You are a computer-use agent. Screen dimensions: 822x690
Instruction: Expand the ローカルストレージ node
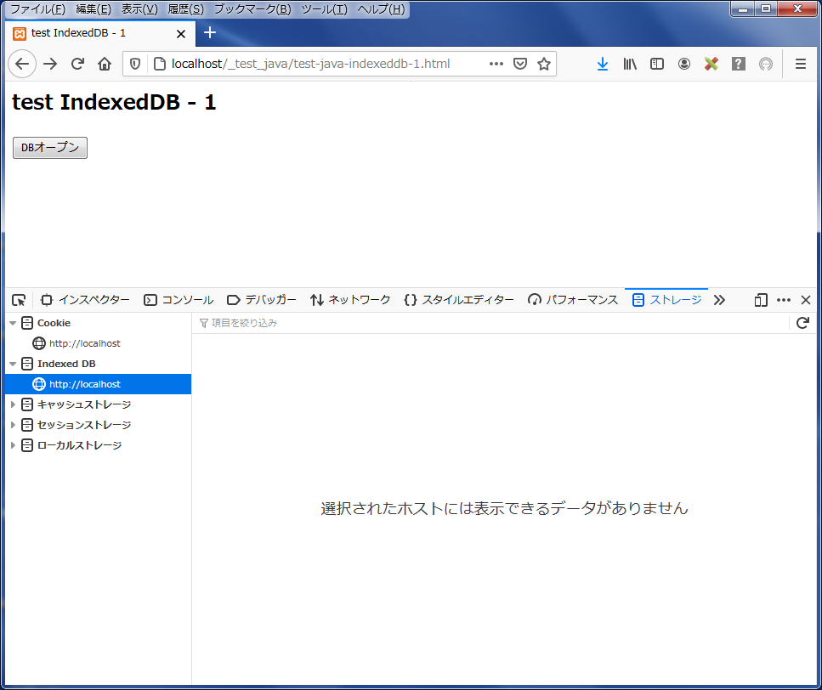click(13, 445)
